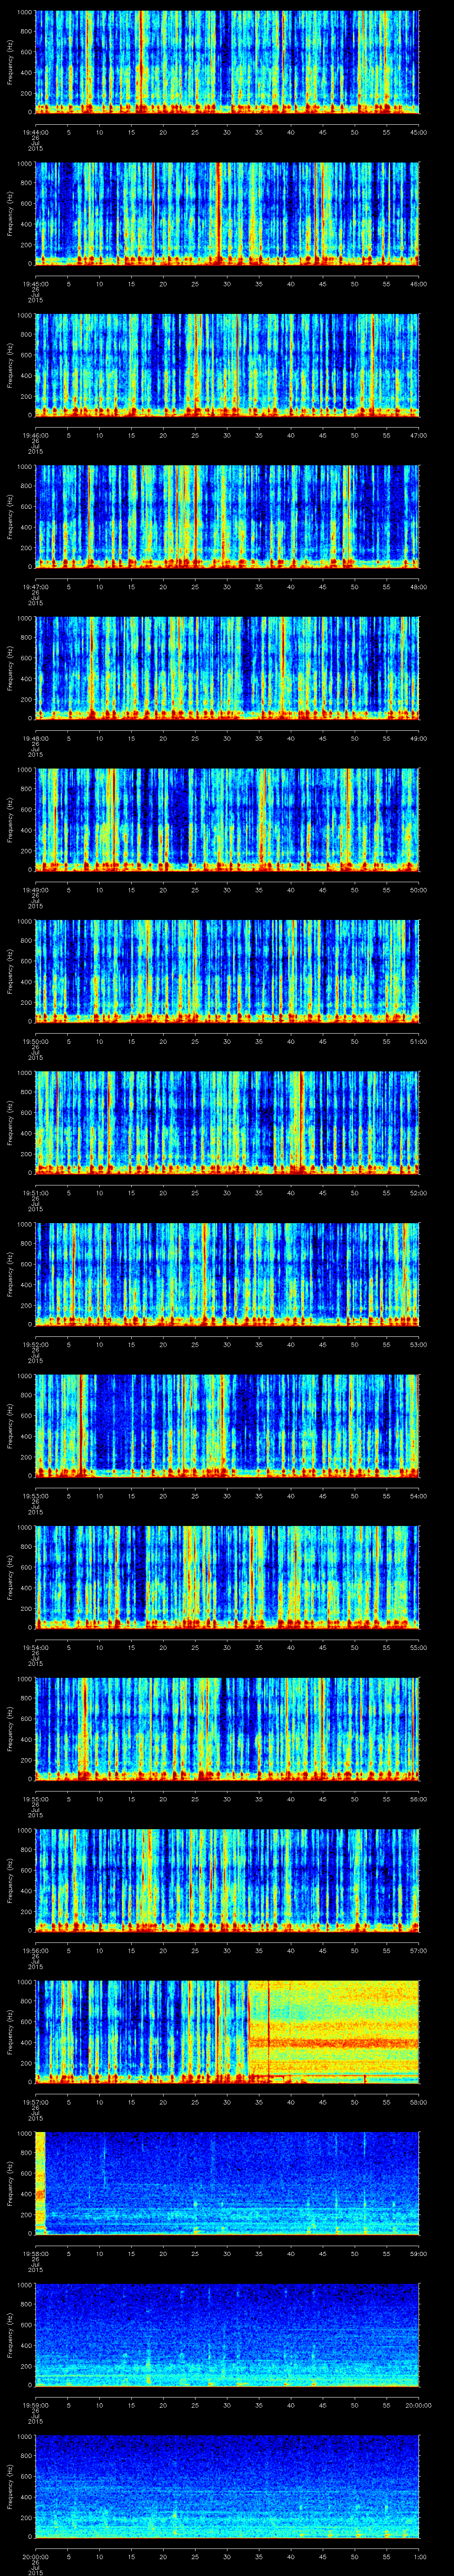This screenshot has height=2576, width=454.
Task: Click the spectrogram panel starting at 19:55:00
Action: 227,1729
